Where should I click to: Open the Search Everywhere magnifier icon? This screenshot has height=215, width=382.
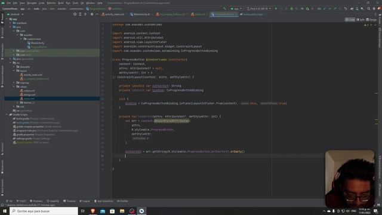pyautogui.click(x=369, y=8)
